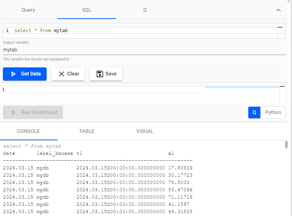This screenshot has height=216, width=292.
Task: Click the console row with value 78.5033
Action: tap(98, 182)
